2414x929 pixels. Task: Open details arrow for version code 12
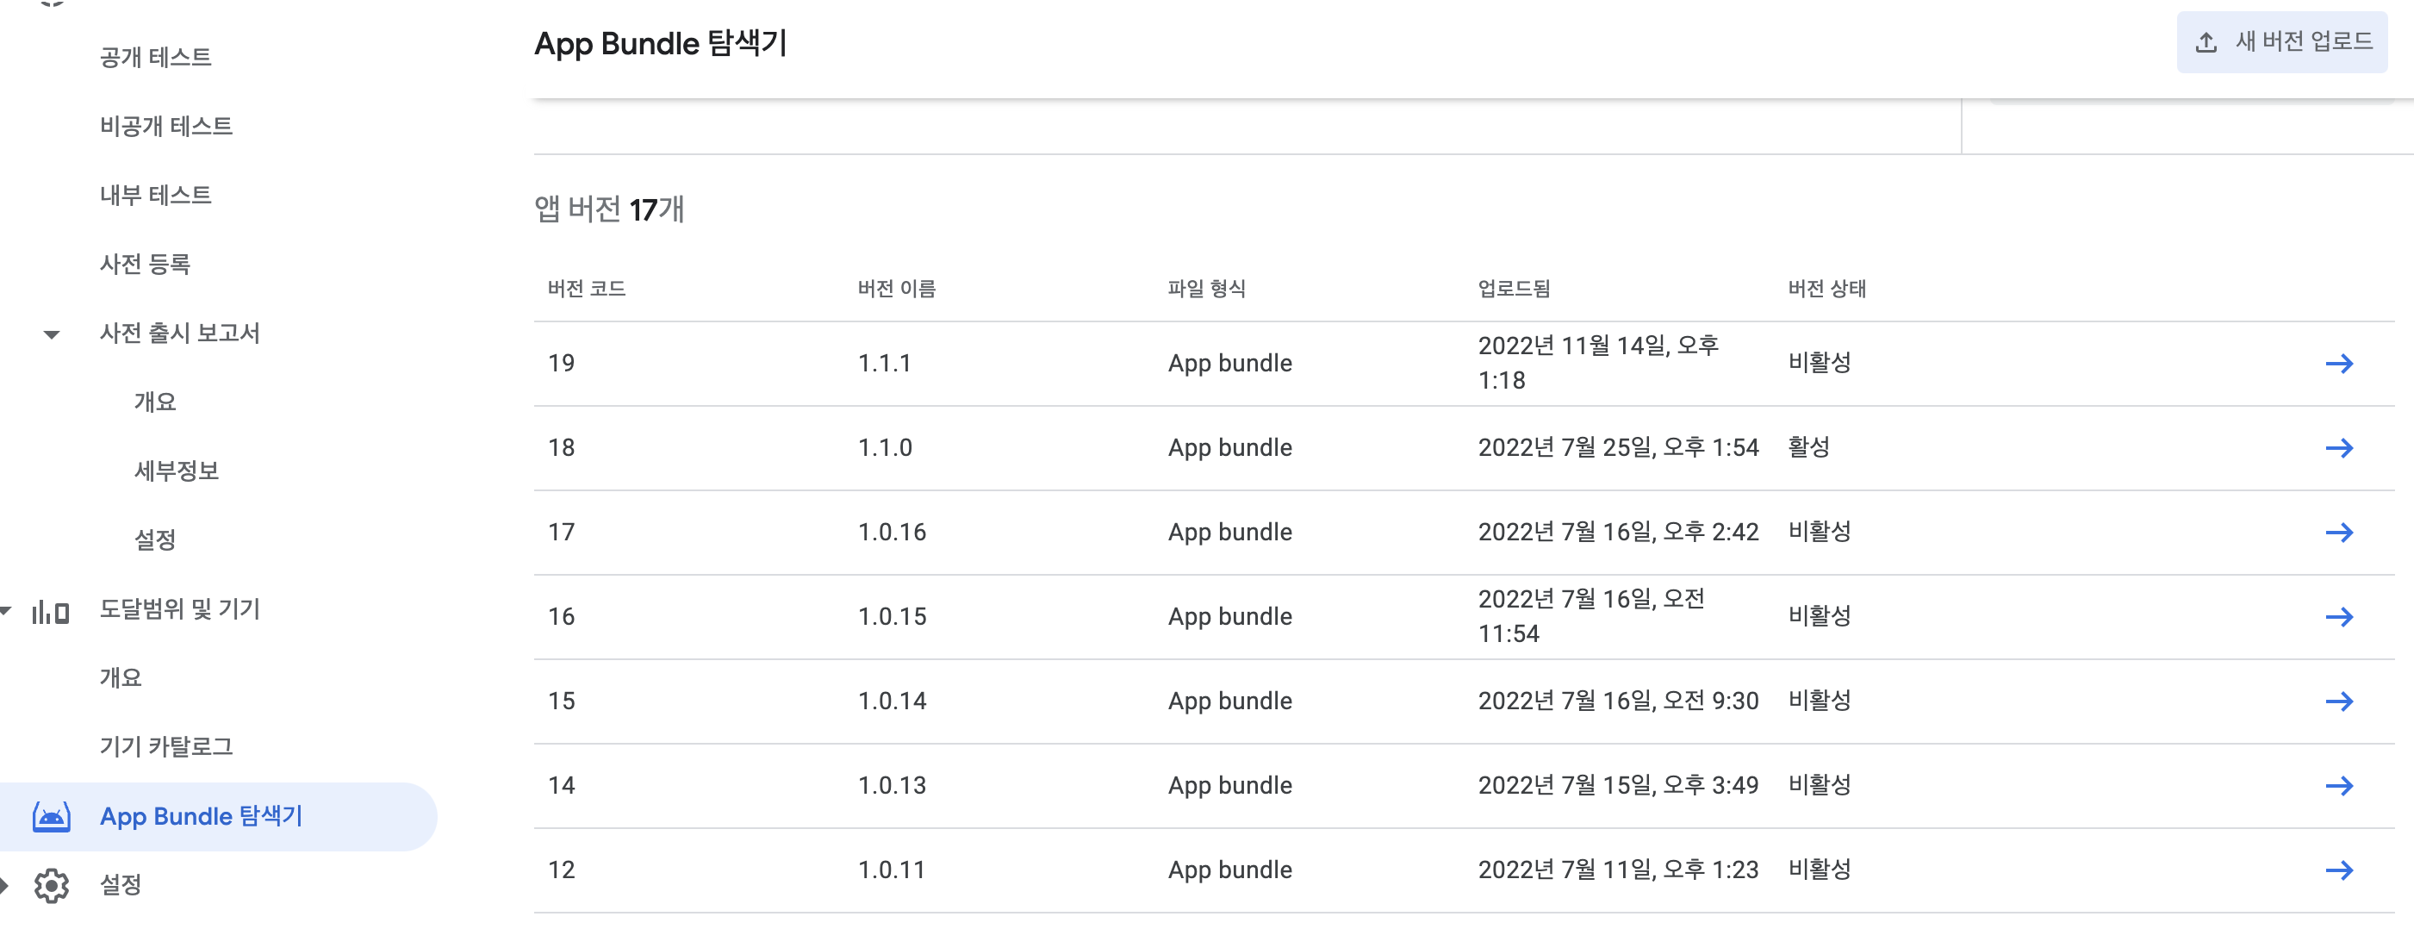click(x=2339, y=870)
